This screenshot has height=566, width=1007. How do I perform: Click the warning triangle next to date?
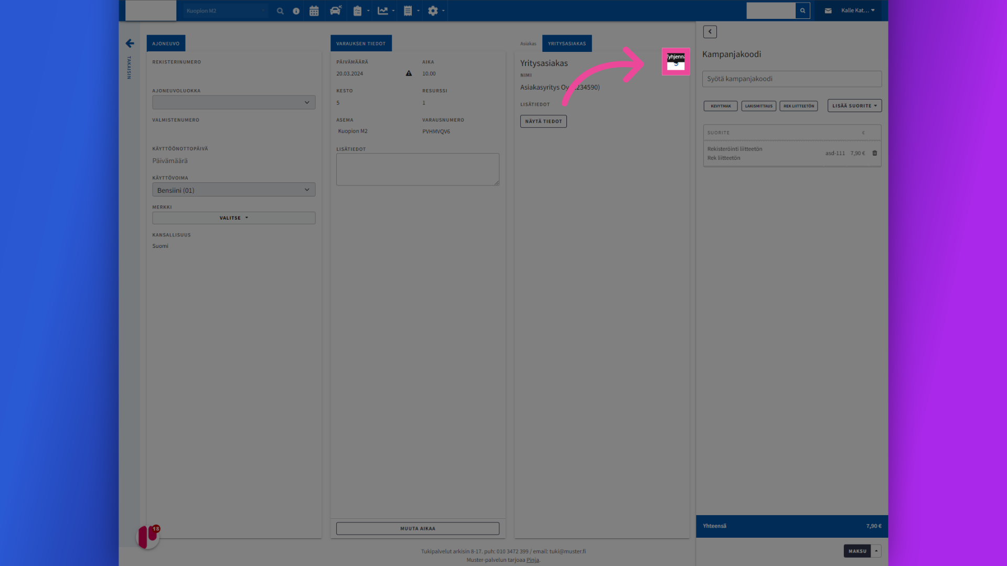pos(409,73)
